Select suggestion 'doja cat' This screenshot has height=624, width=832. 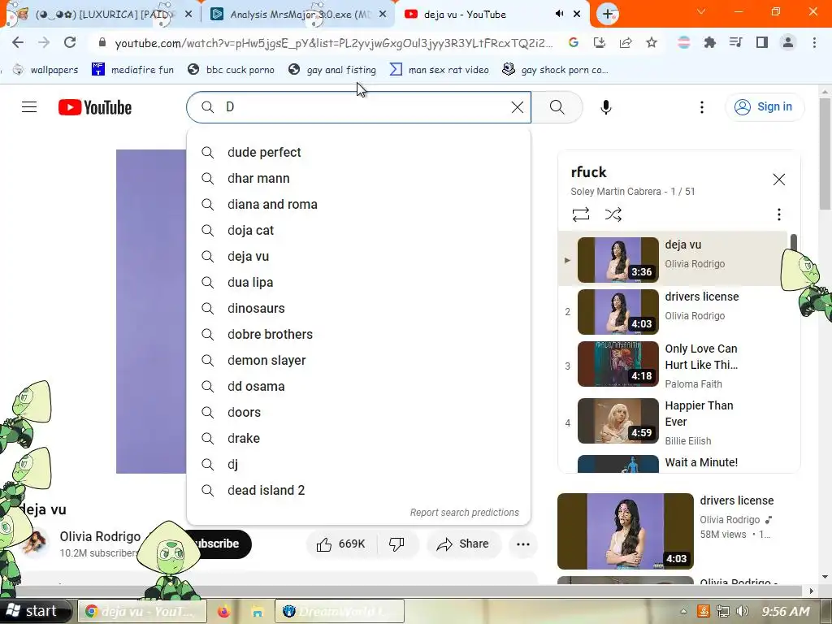tap(358, 230)
